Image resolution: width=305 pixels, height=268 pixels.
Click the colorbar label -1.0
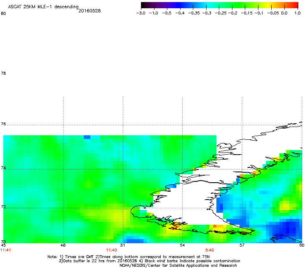pyautogui.click(x=153, y=13)
